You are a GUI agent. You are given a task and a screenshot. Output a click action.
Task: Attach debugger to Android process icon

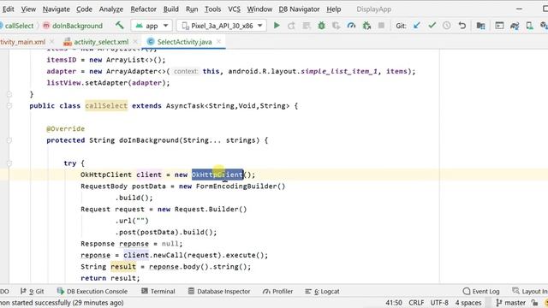[366, 26]
